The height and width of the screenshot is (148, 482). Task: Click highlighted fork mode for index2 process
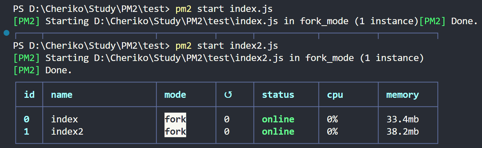pos(175,132)
